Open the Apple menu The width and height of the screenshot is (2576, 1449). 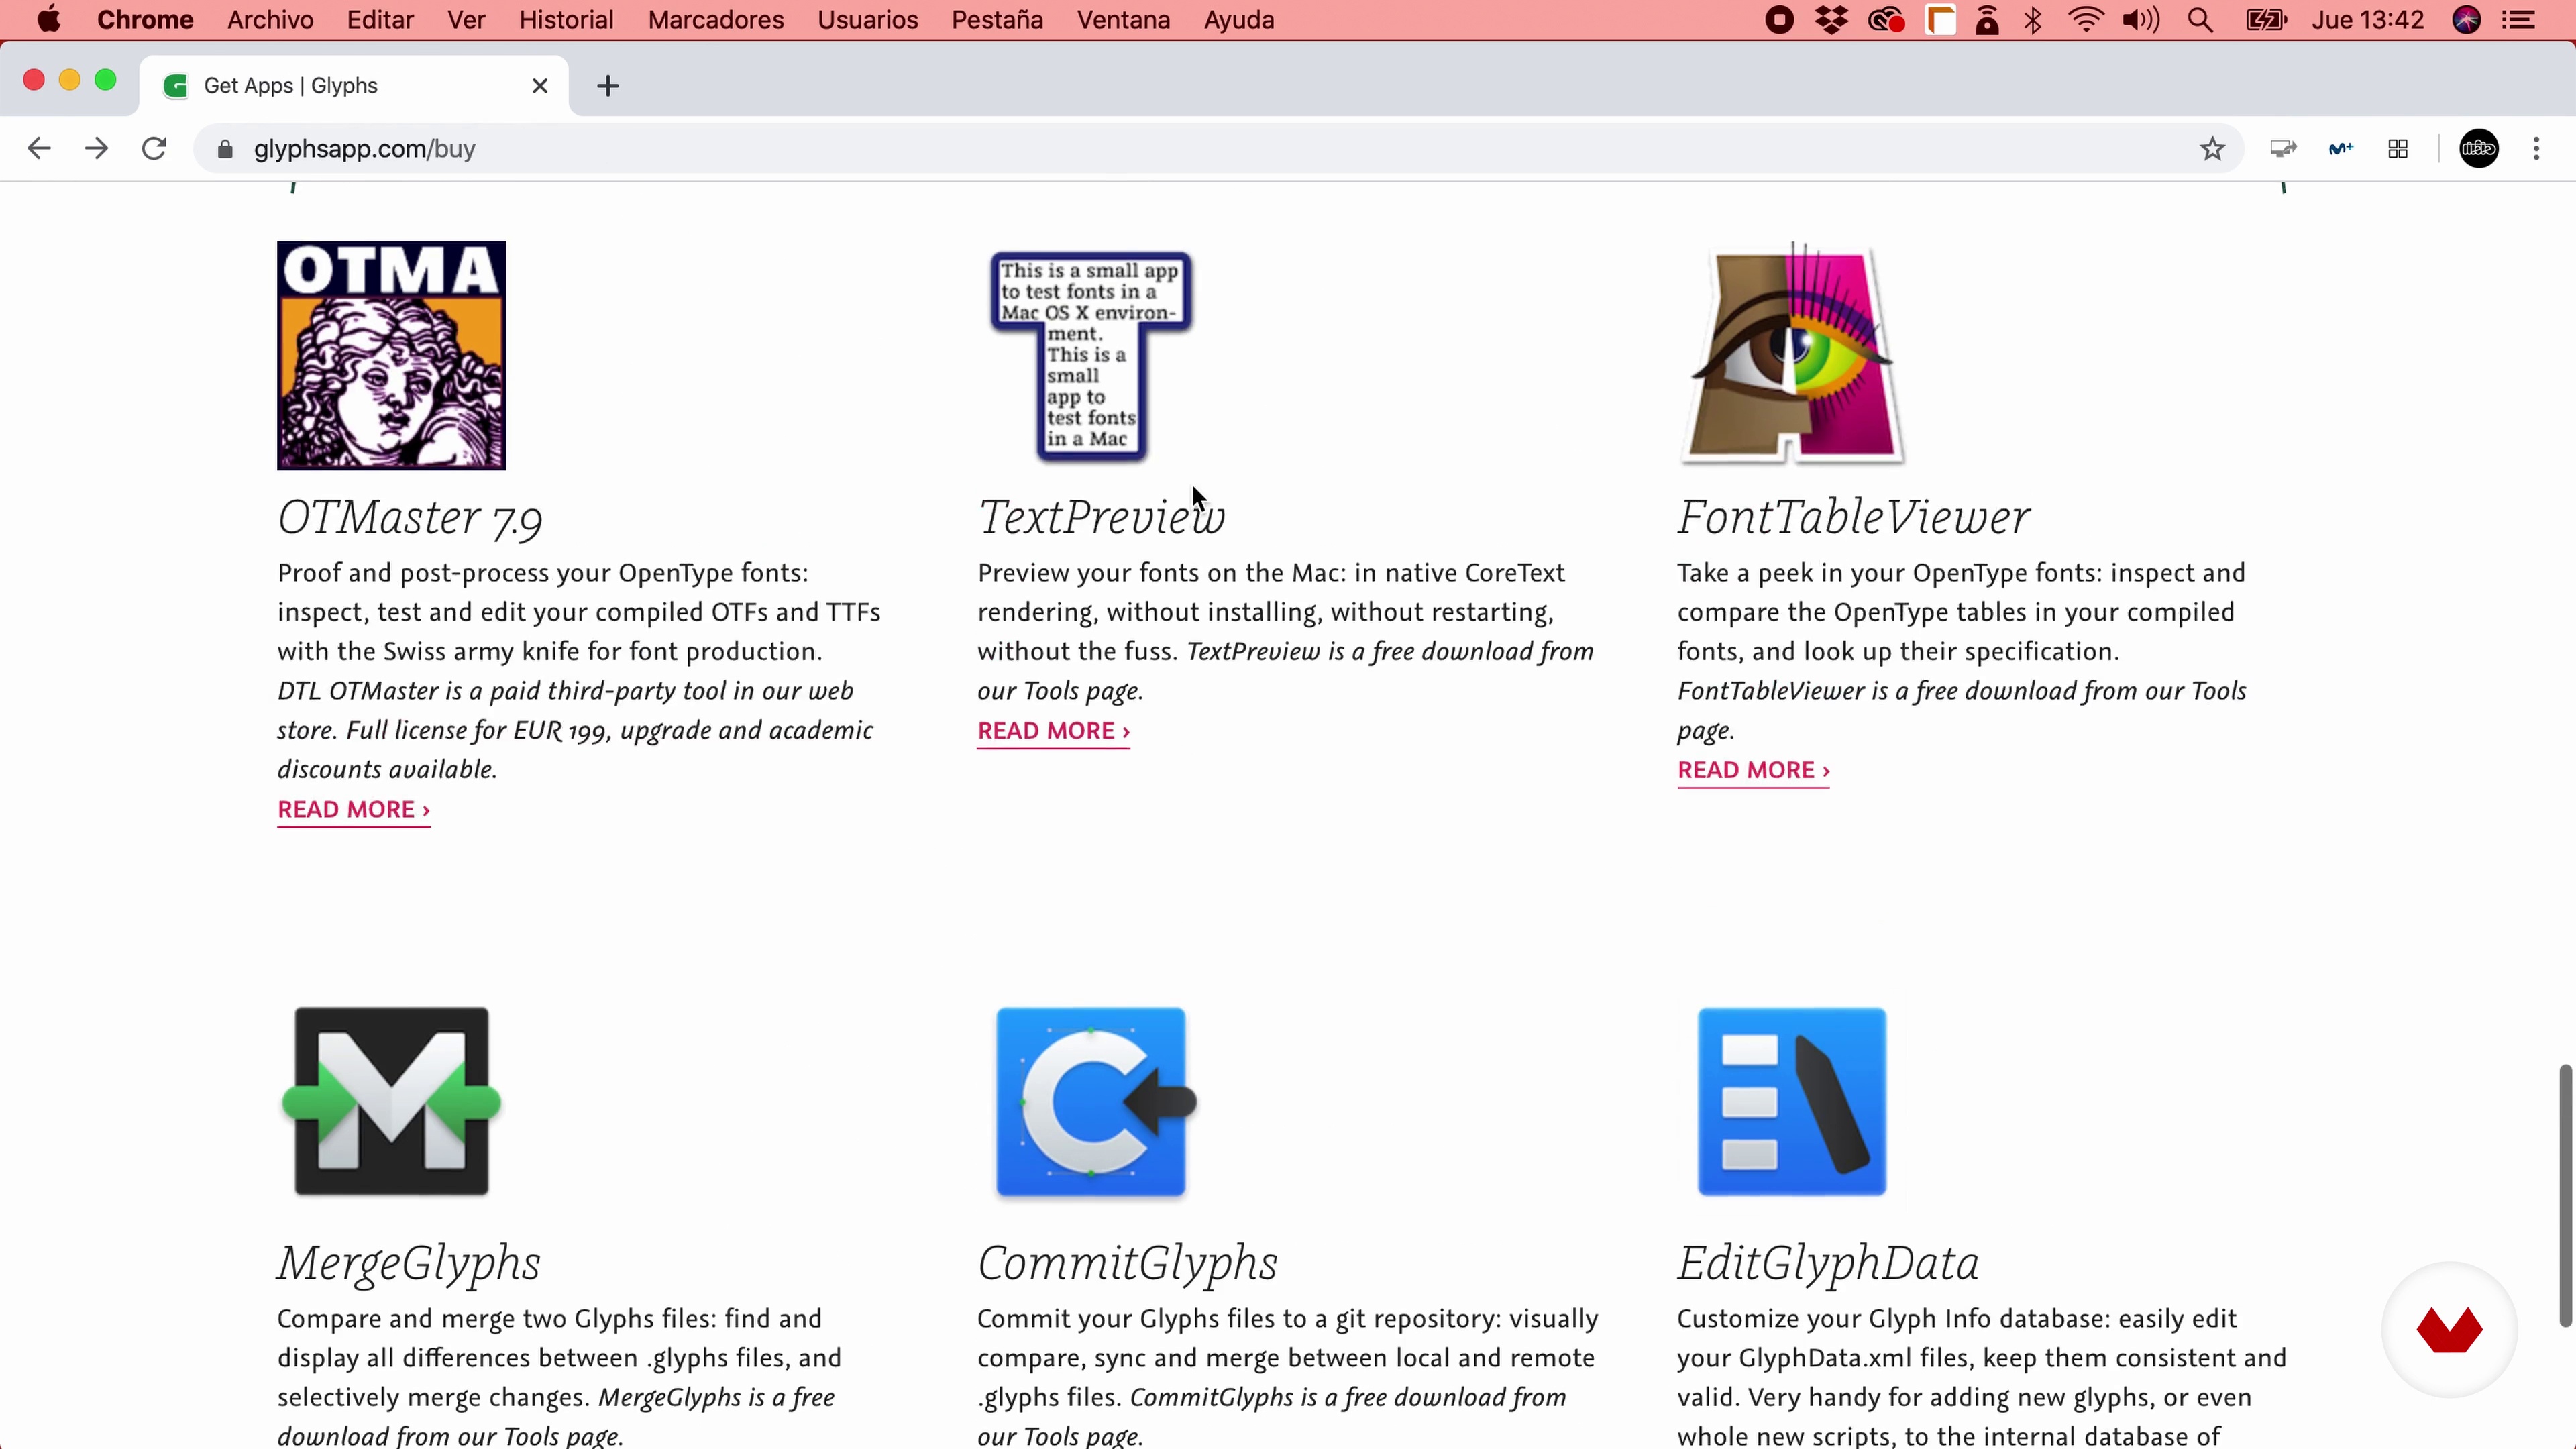pos(48,20)
